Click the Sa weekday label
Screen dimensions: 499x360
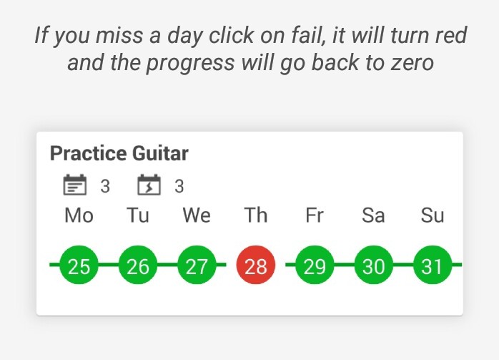click(x=374, y=215)
